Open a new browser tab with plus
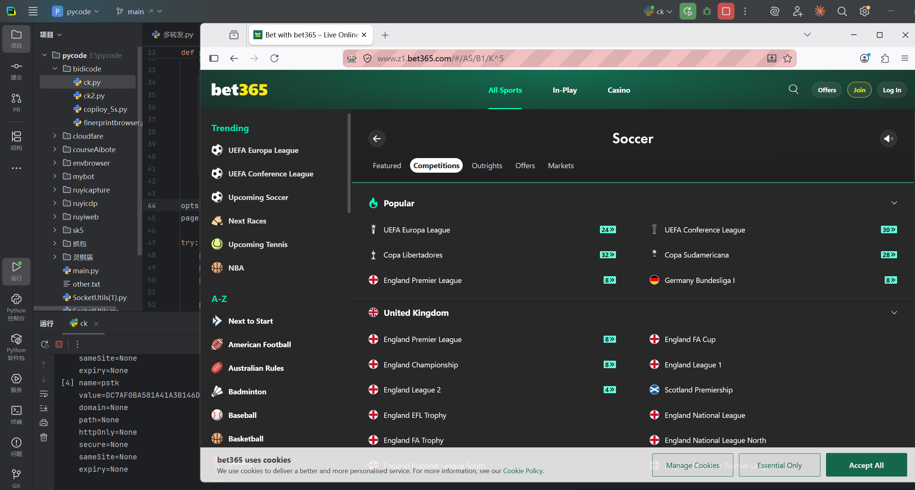 click(385, 35)
